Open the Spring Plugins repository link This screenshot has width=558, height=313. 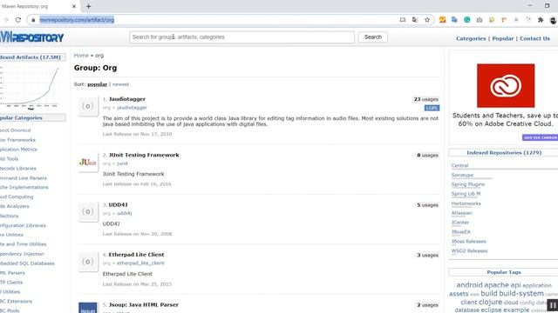click(468, 184)
